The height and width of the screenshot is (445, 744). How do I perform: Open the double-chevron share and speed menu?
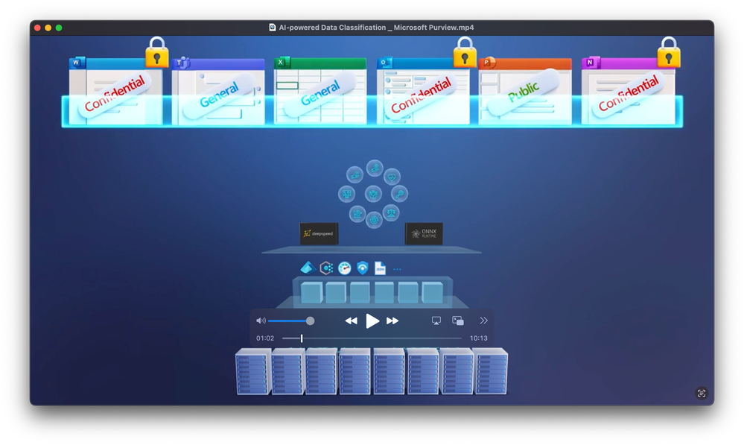483,321
